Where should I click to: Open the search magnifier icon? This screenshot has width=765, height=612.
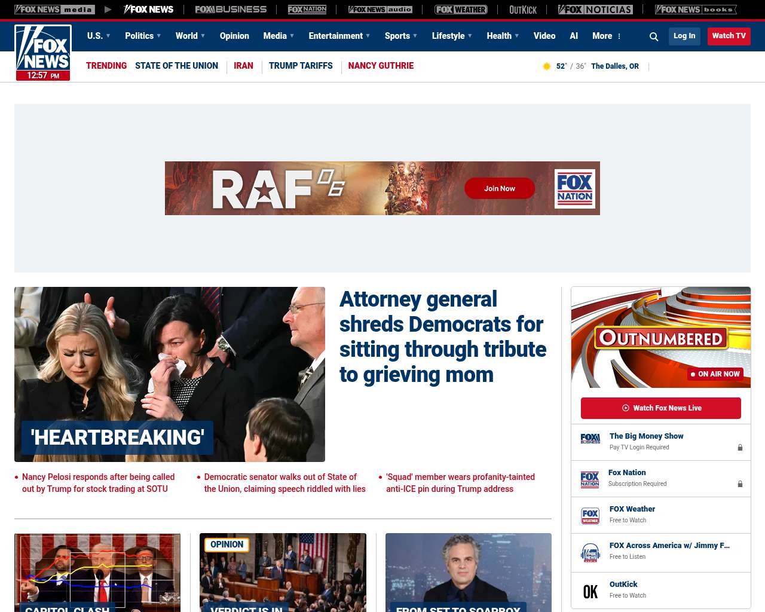pos(654,36)
